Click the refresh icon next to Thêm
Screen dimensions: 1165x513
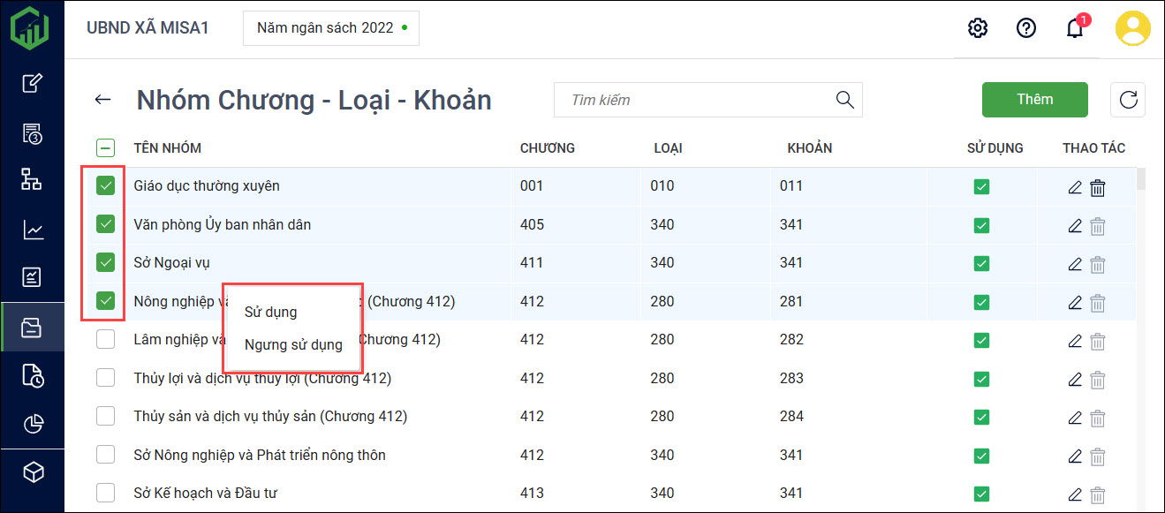(x=1128, y=100)
